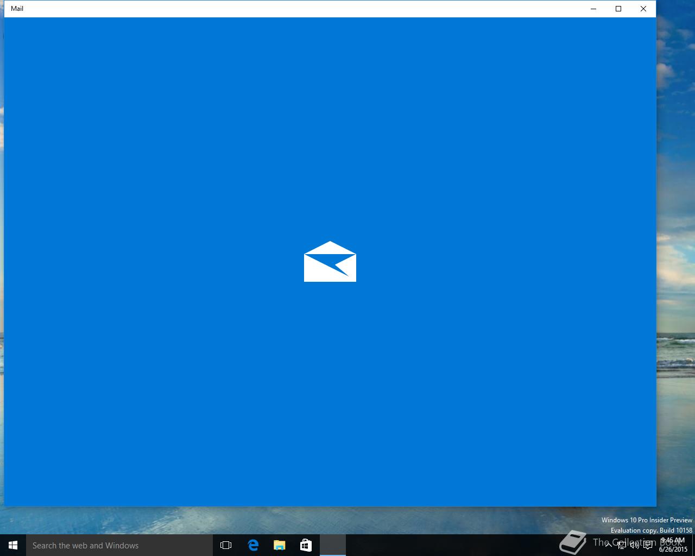Click the 'Search the web and Windows' box
The width and height of the screenshot is (695, 556).
(119, 545)
